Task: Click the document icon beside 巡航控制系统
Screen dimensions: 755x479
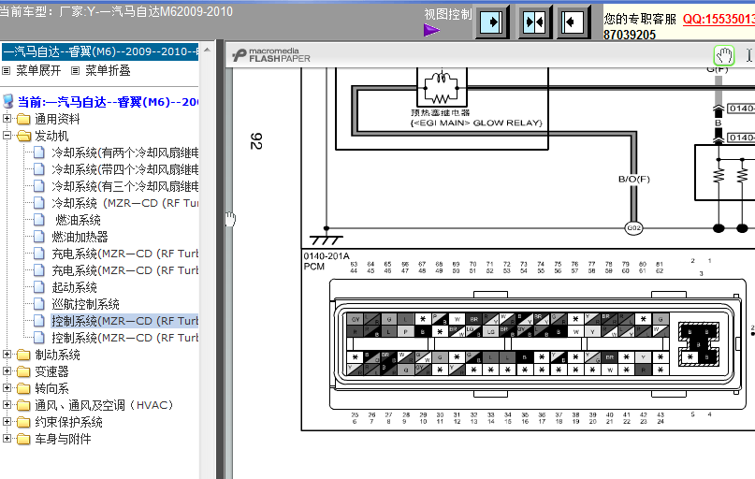Action: pyautogui.click(x=39, y=304)
